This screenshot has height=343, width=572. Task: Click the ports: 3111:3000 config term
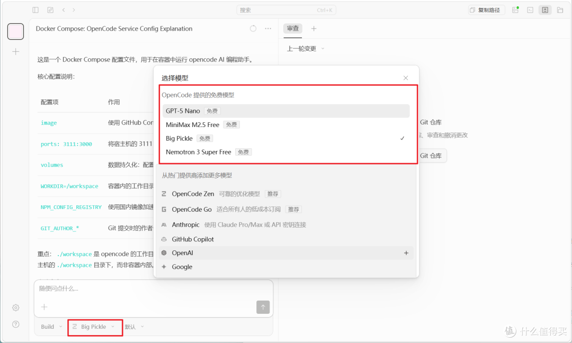tap(66, 144)
